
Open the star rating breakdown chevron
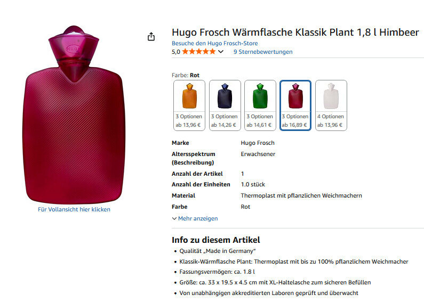click(221, 52)
